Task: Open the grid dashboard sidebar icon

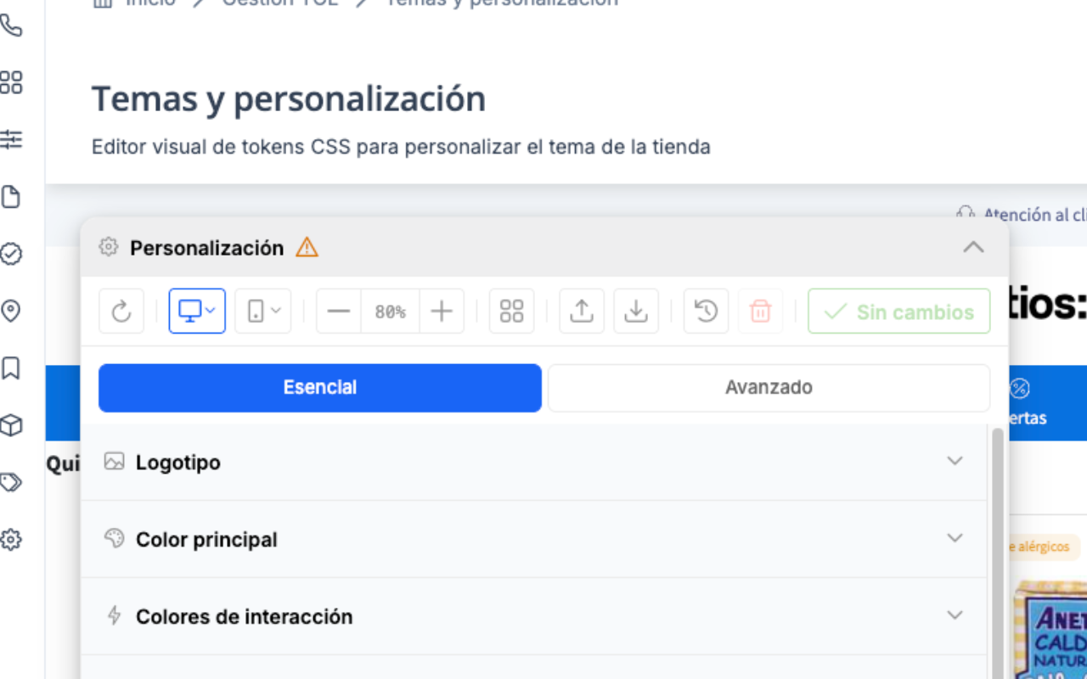Action: (x=11, y=82)
